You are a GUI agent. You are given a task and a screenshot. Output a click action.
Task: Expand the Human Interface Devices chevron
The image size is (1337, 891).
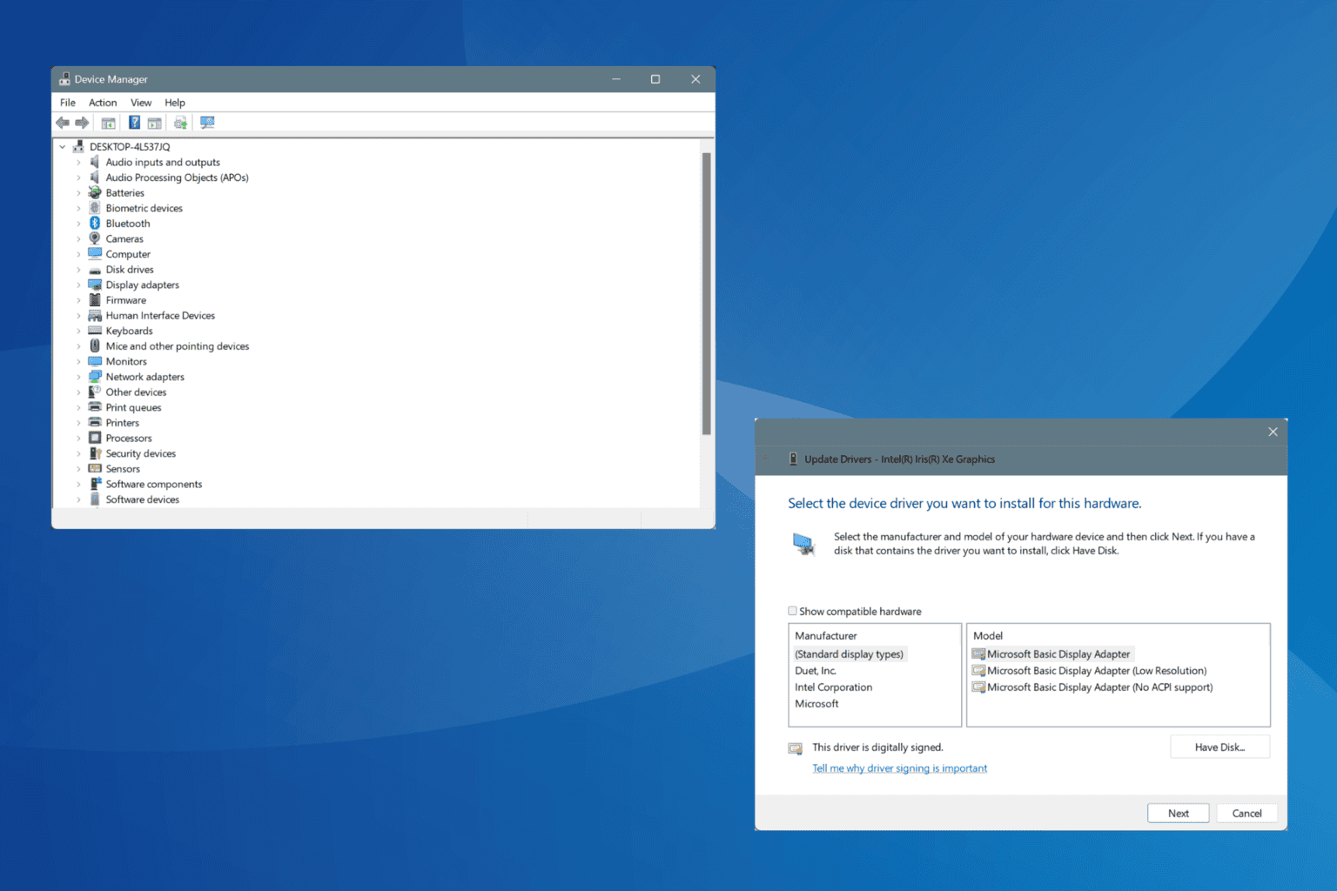[x=78, y=316]
